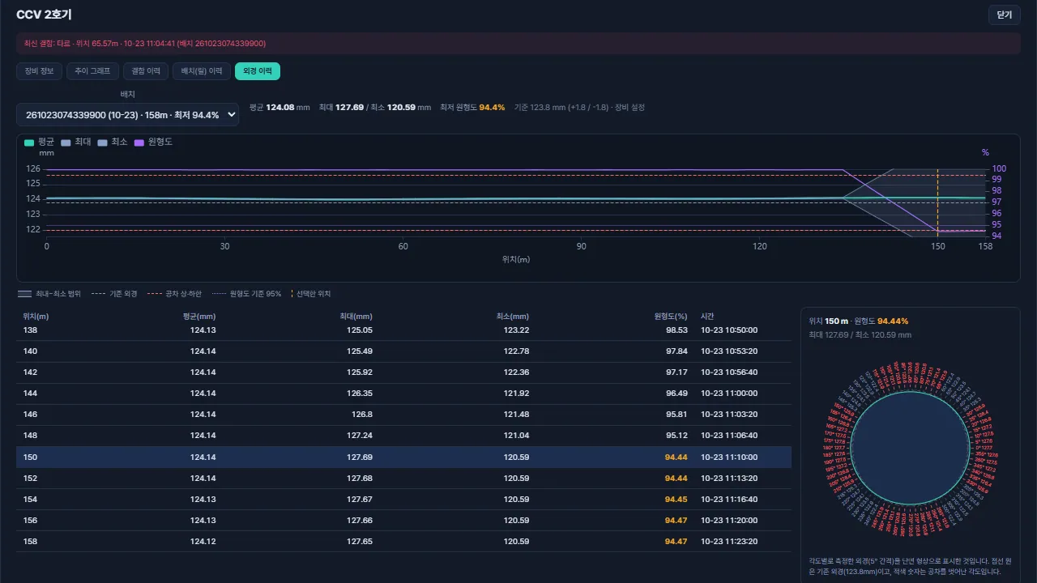Select the table row for position 140

[x=403, y=351]
